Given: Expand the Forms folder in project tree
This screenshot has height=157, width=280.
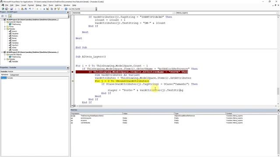Looking at the screenshot, I should pos(5,27).
